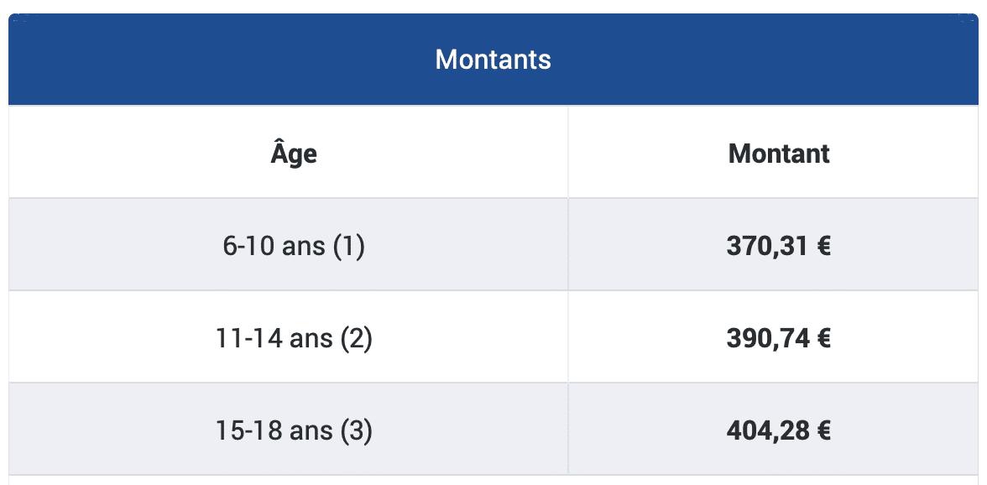
Task: Open footnote marker (3) beside 15-18 ans
Action: 356,430
